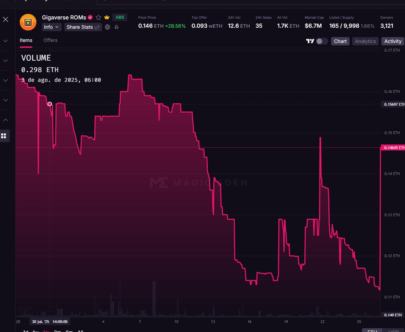Open the social link icon beside the globe
The width and height of the screenshot is (405, 332).
click(117, 27)
